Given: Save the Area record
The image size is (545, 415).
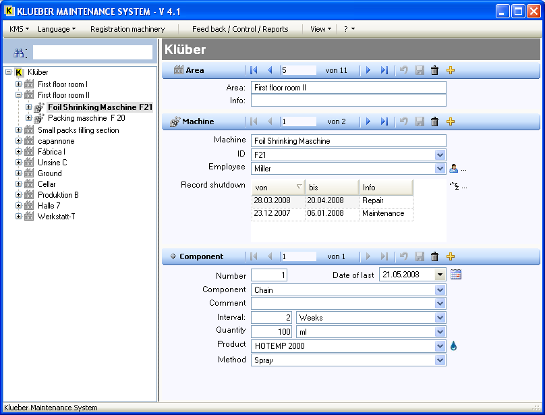Looking at the screenshot, I should [x=420, y=70].
